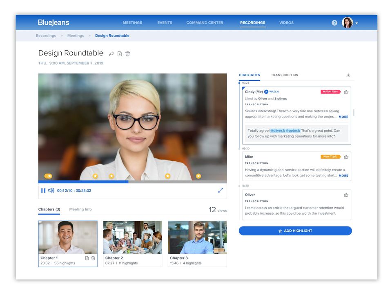Click the 12 views counter
This screenshot has height=293, width=392.
click(218, 210)
